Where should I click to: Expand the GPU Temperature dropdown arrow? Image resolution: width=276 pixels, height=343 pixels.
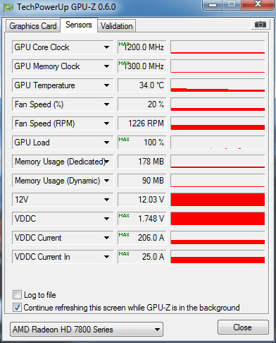point(106,85)
